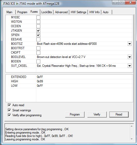Check the OCDEN fuse checkbox
This screenshot has width=137, height=145.
click(x=38, y=26)
